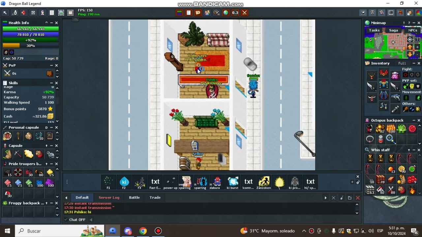Select the green standing Movement mode
The width and height of the screenshot is (422, 237).
[406, 98]
